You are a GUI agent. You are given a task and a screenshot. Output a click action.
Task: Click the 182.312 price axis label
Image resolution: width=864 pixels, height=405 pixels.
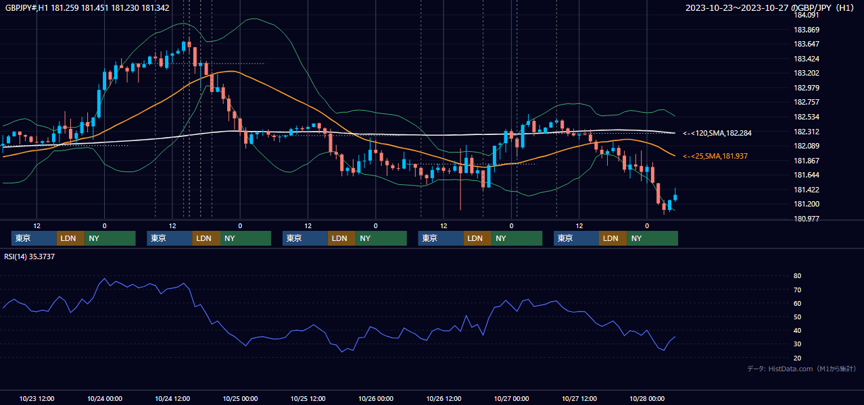click(806, 132)
